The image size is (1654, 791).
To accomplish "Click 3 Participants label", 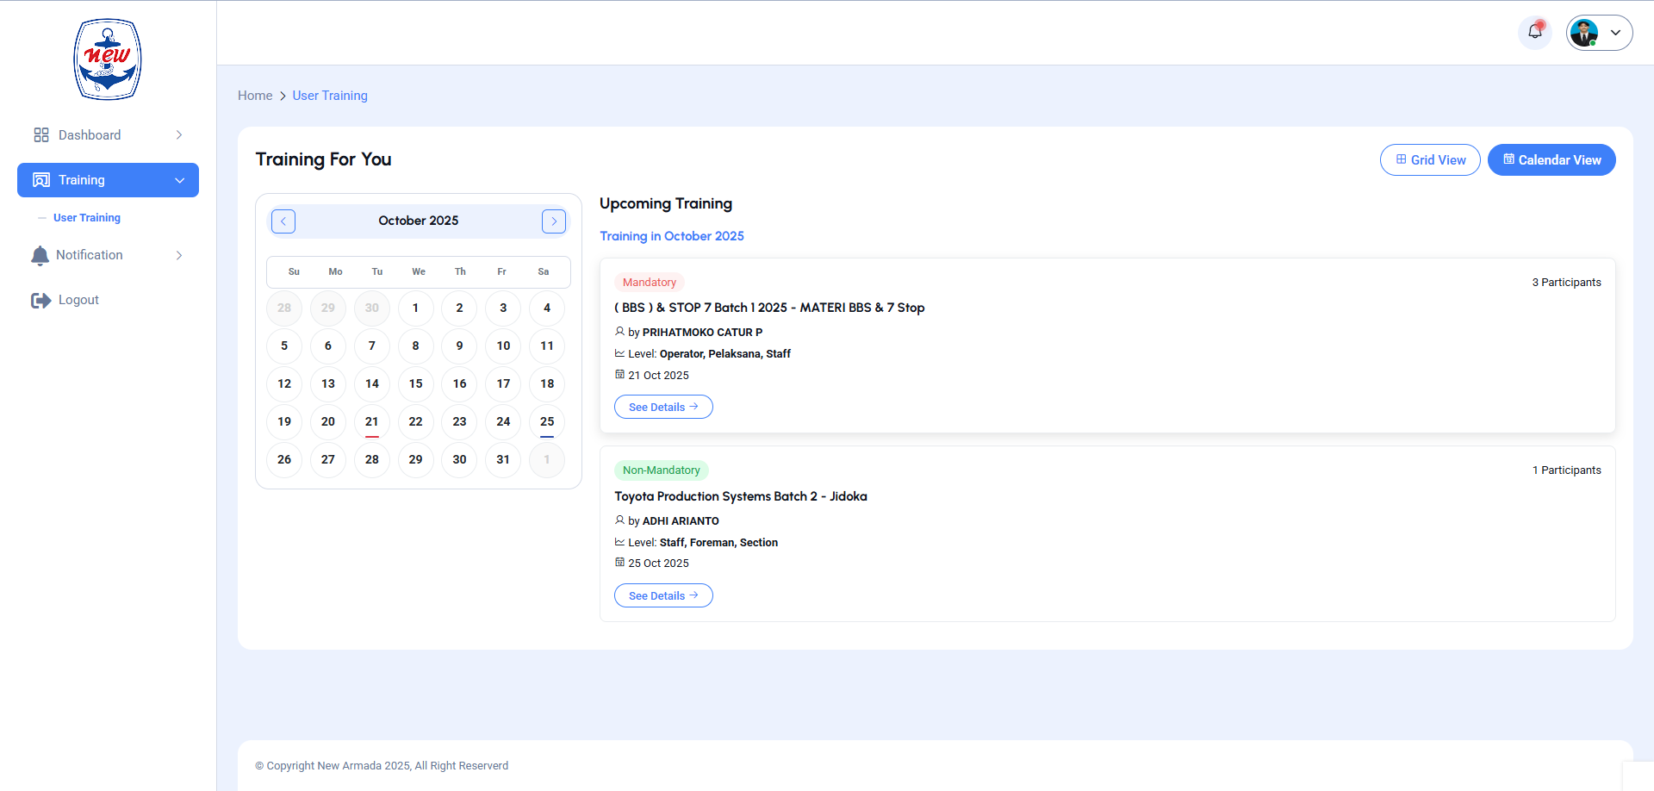I will (1566, 283).
